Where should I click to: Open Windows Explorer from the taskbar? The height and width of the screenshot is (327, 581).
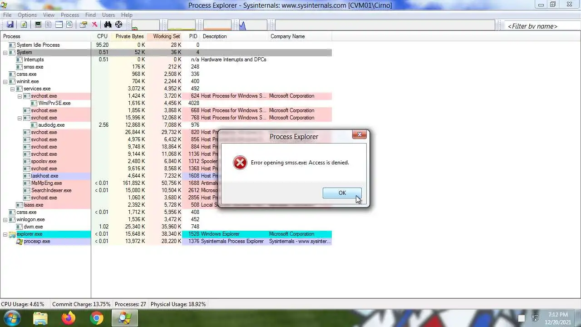tap(40, 318)
